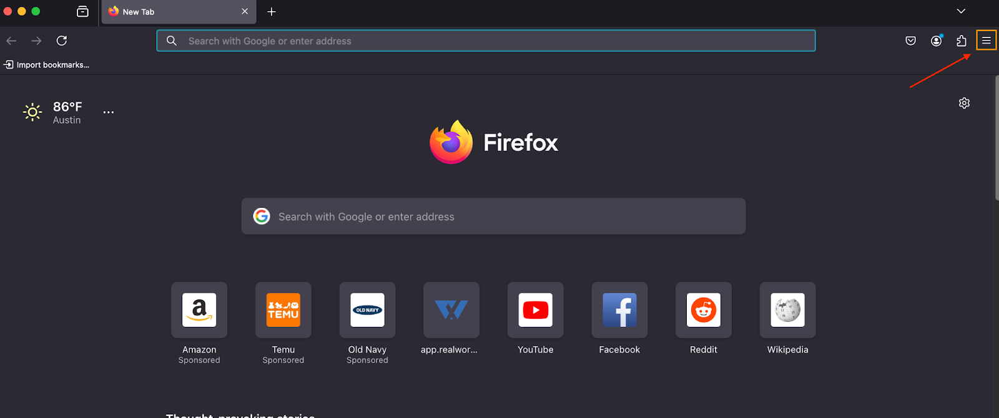Click Import bookmarks in bookmarks toolbar
This screenshot has height=418, width=999.
(x=47, y=65)
